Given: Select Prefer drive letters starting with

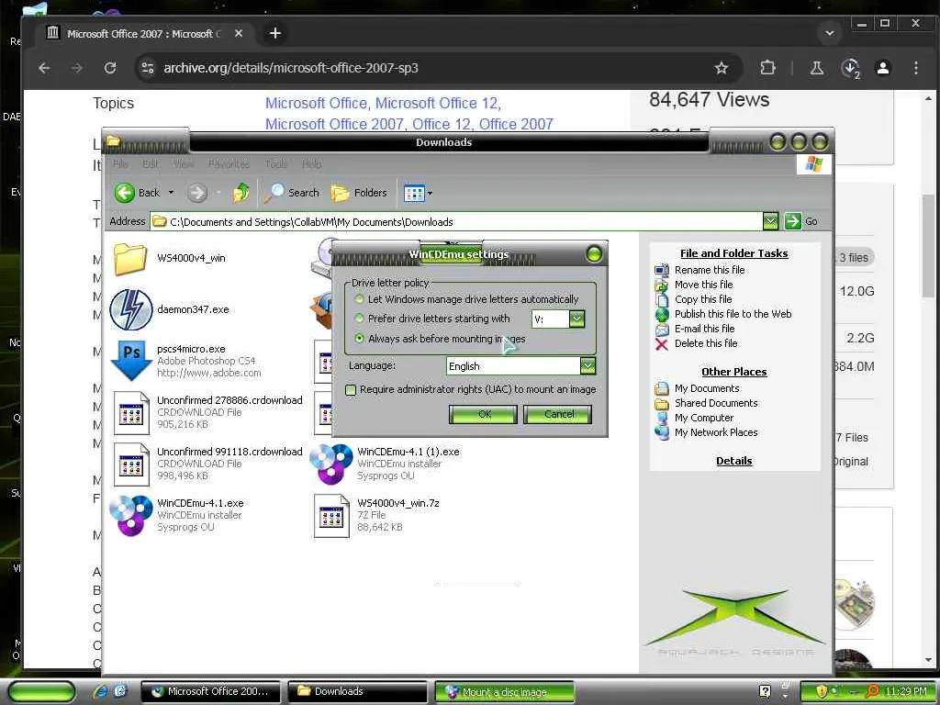Looking at the screenshot, I should point(360,319).
